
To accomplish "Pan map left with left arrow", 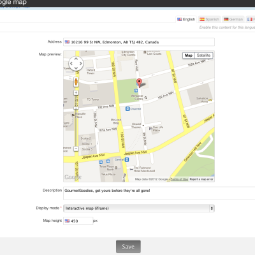I will pyautogui.click(x=71, y=63).
